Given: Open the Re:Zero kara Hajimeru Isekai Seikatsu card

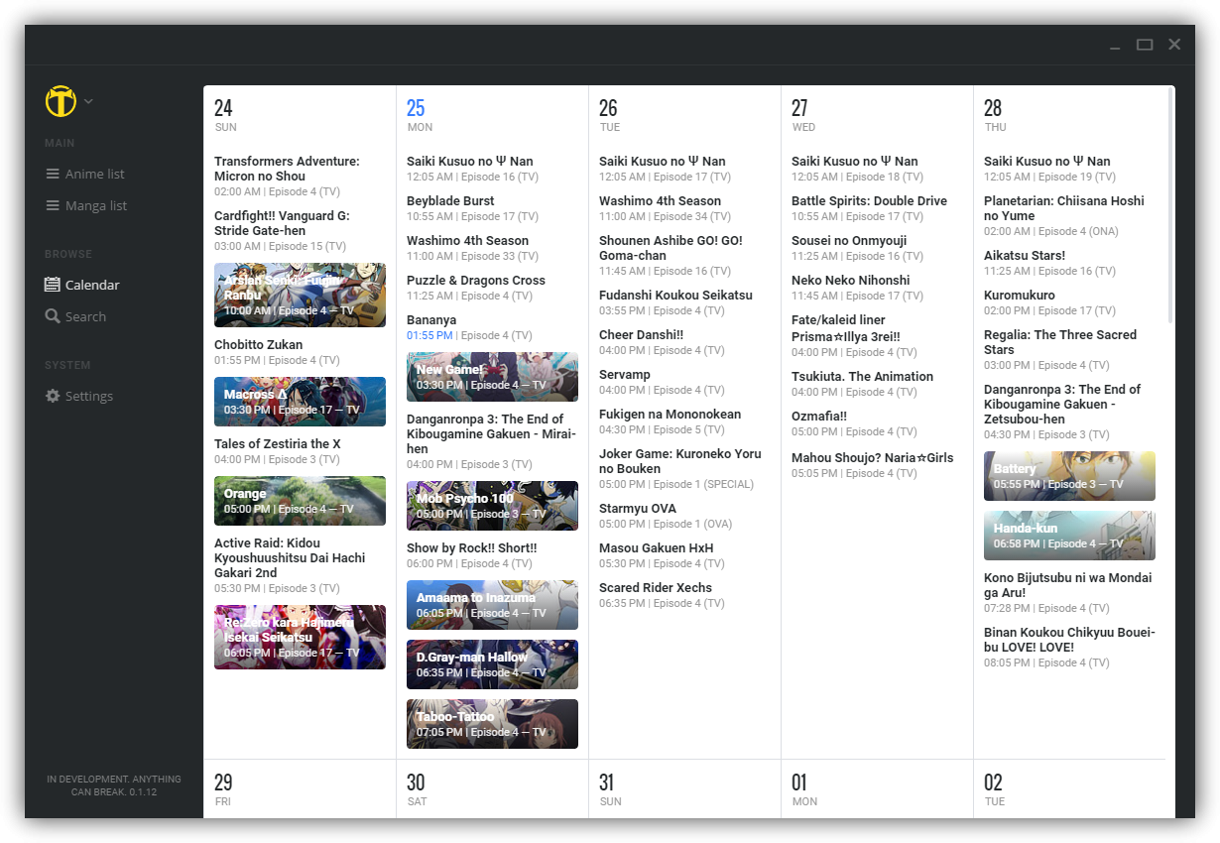Looking at the screenshot, I should [300, 637].
